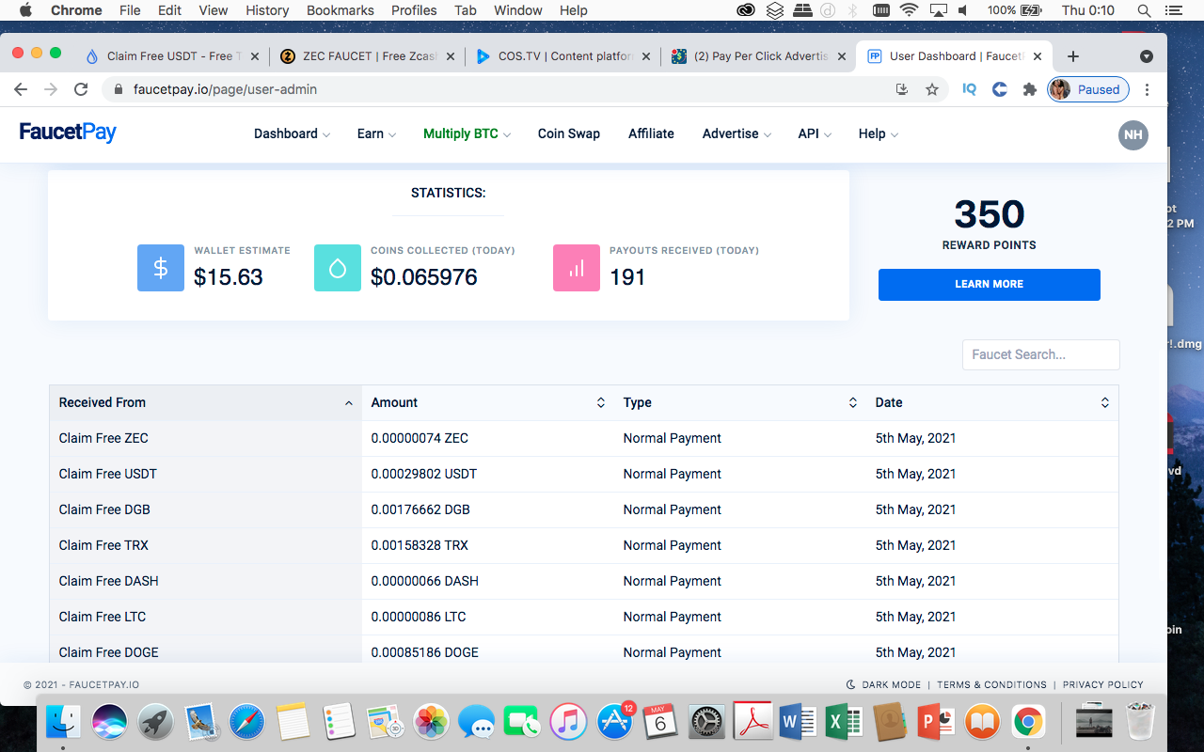The height and width of the screenshot is (752, 1204).
Task: Click the browser back arrow
Action: 21,89
